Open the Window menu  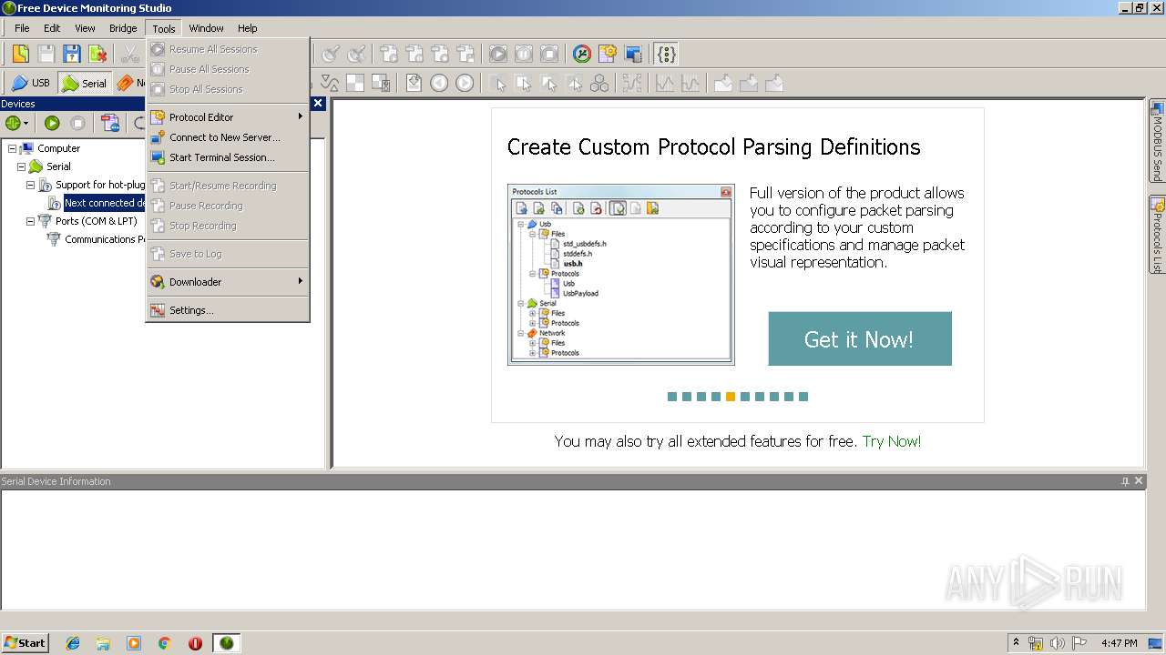tap(207, 28)
